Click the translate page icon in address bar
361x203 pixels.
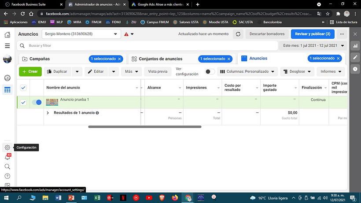tap(319, 14)
